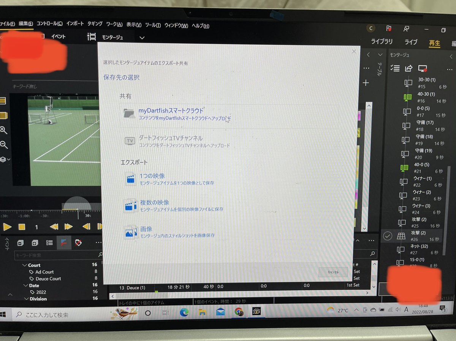Image resolution: width=456 pixels, height=341 pixels.
Task: Click the キャンセル button in dialog
Action: click(x=333, y=272)
